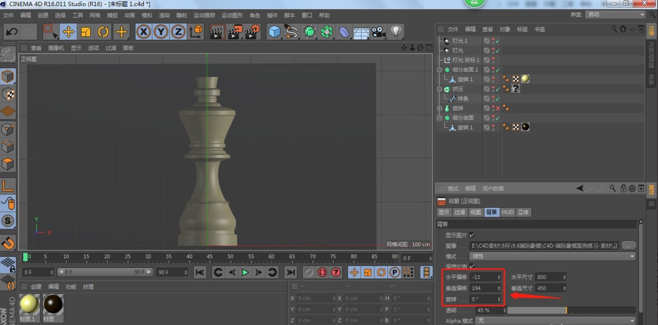Click the Undo arrow icon

pos(12,32)
